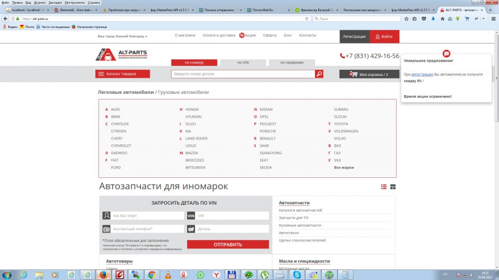Open 'Щетки стеклоочистителей' link
The image size is (499, 280).
pos(303,240)
